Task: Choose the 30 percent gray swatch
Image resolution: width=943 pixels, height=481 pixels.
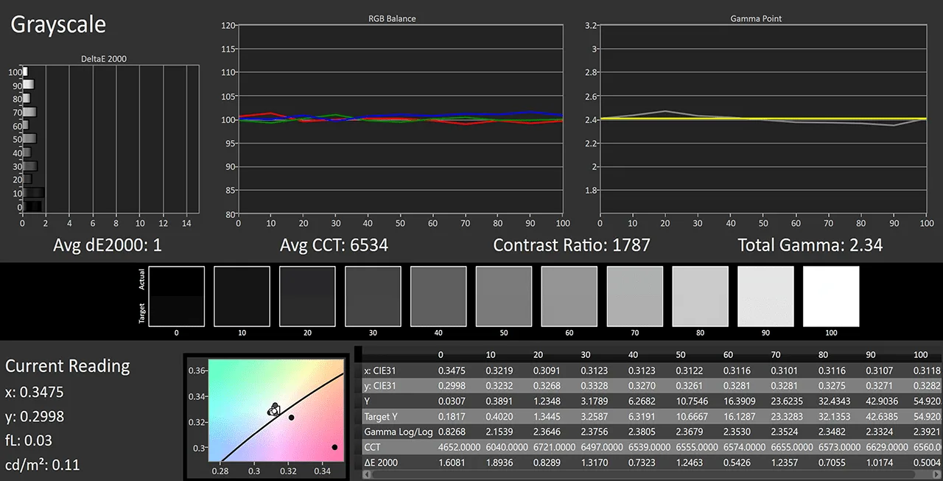Action: (x=373, y=296)
